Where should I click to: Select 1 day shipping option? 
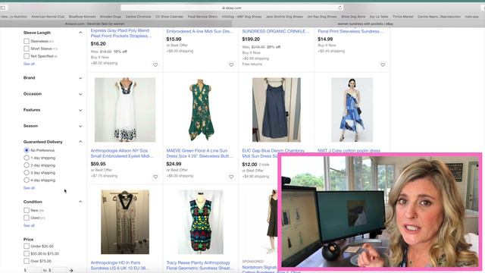coord(27,158)
